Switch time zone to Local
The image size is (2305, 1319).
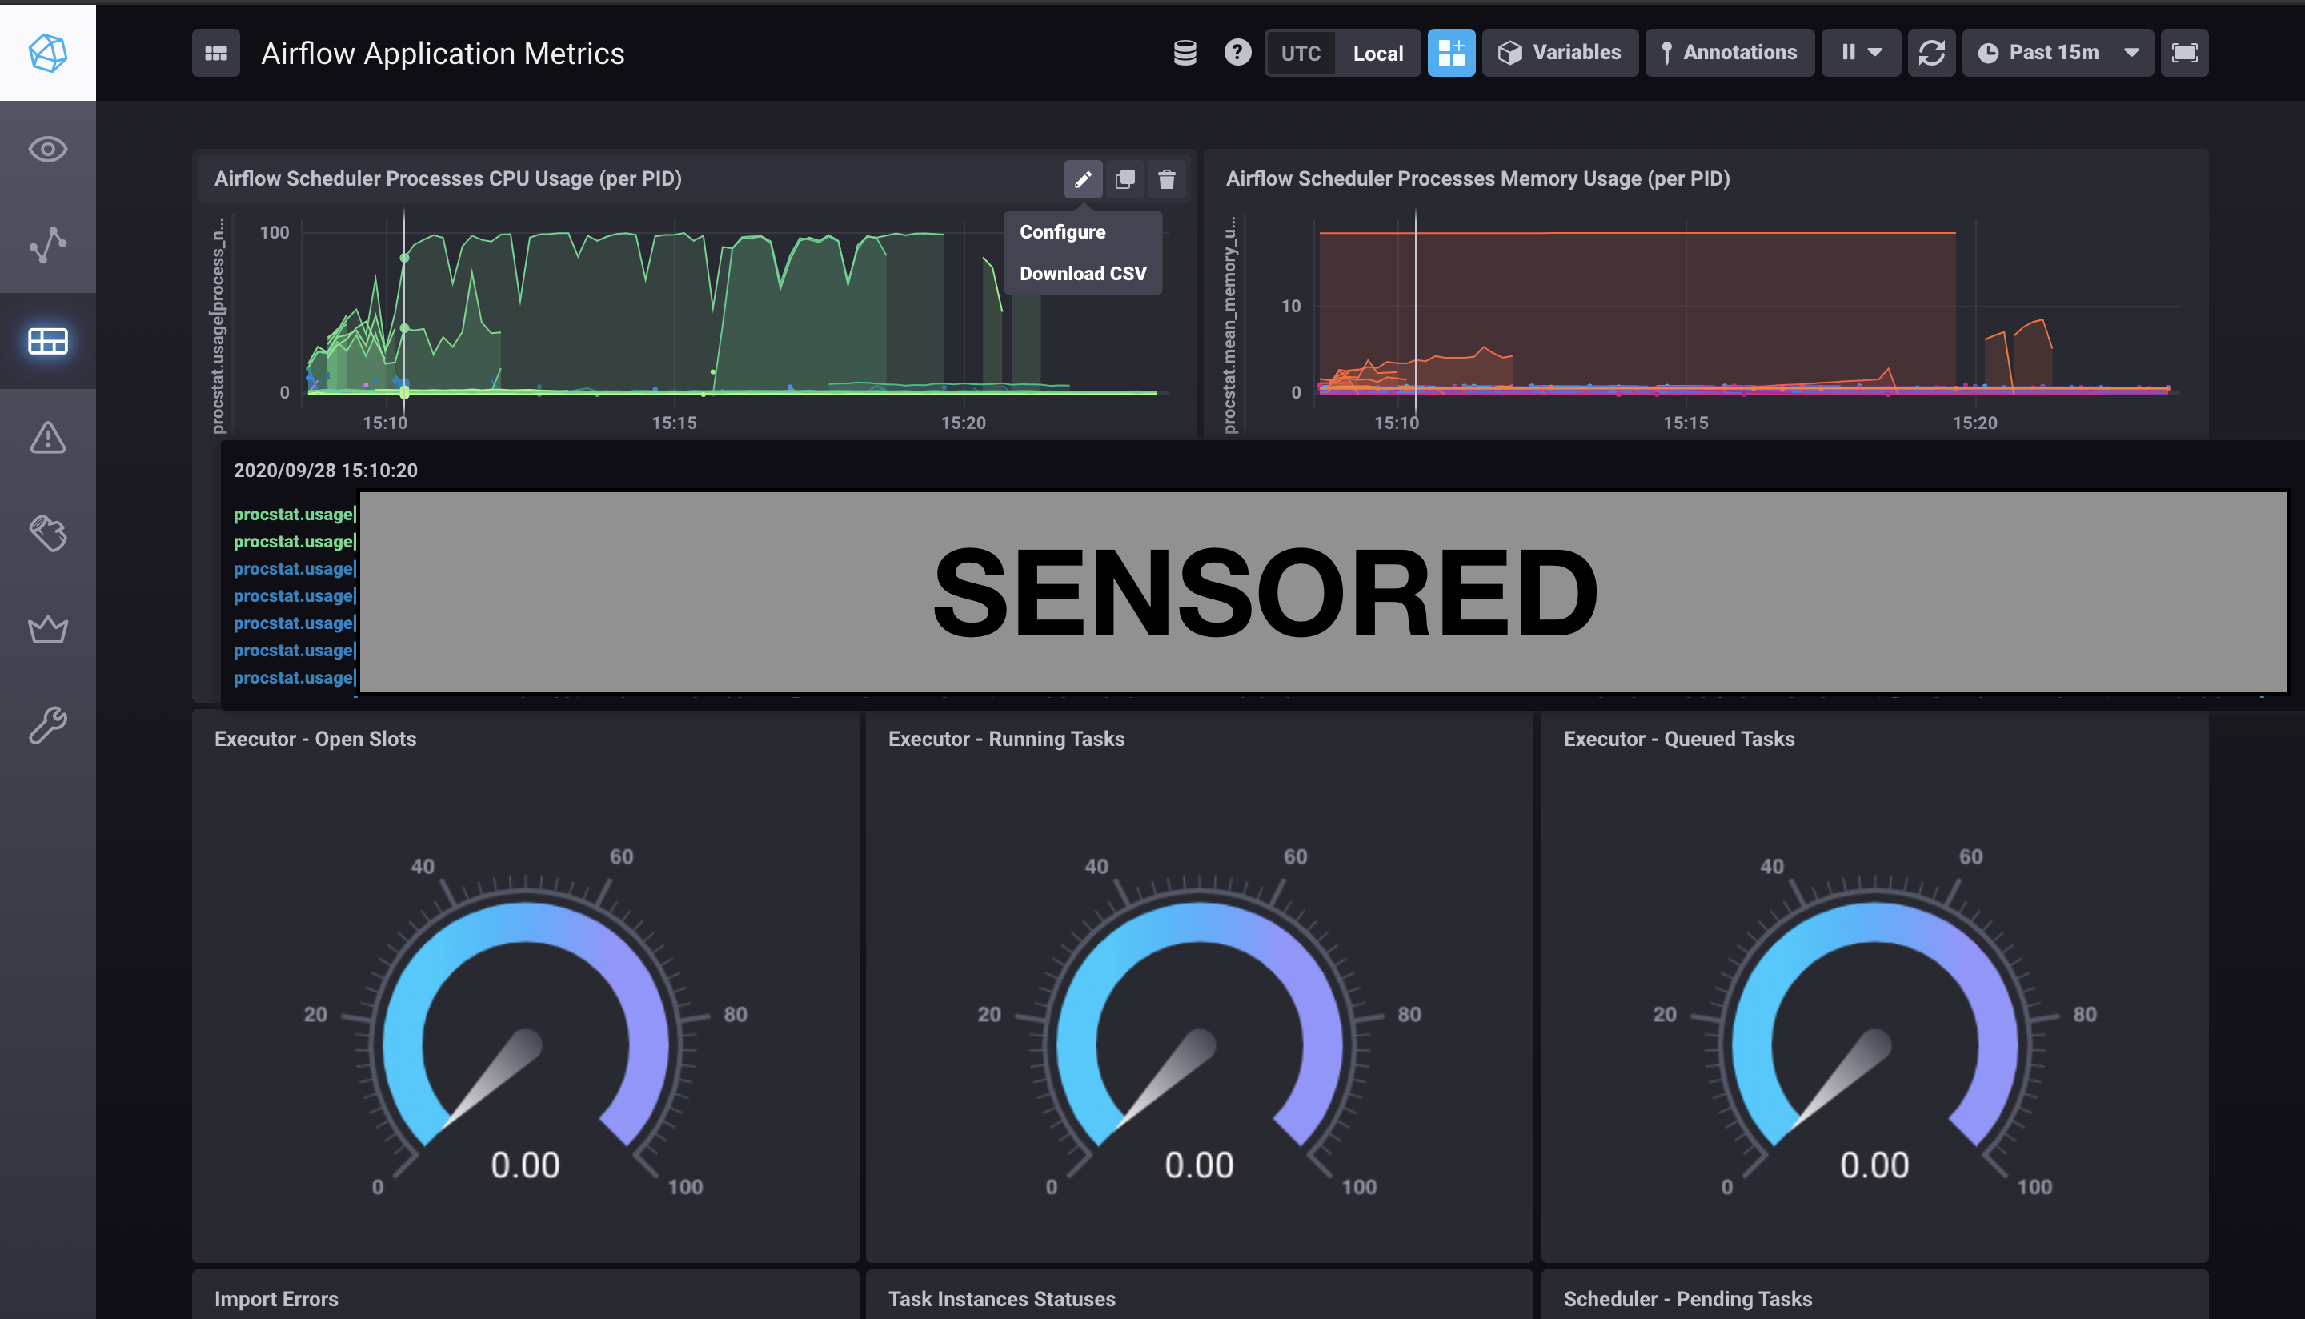click(1377, 54)
